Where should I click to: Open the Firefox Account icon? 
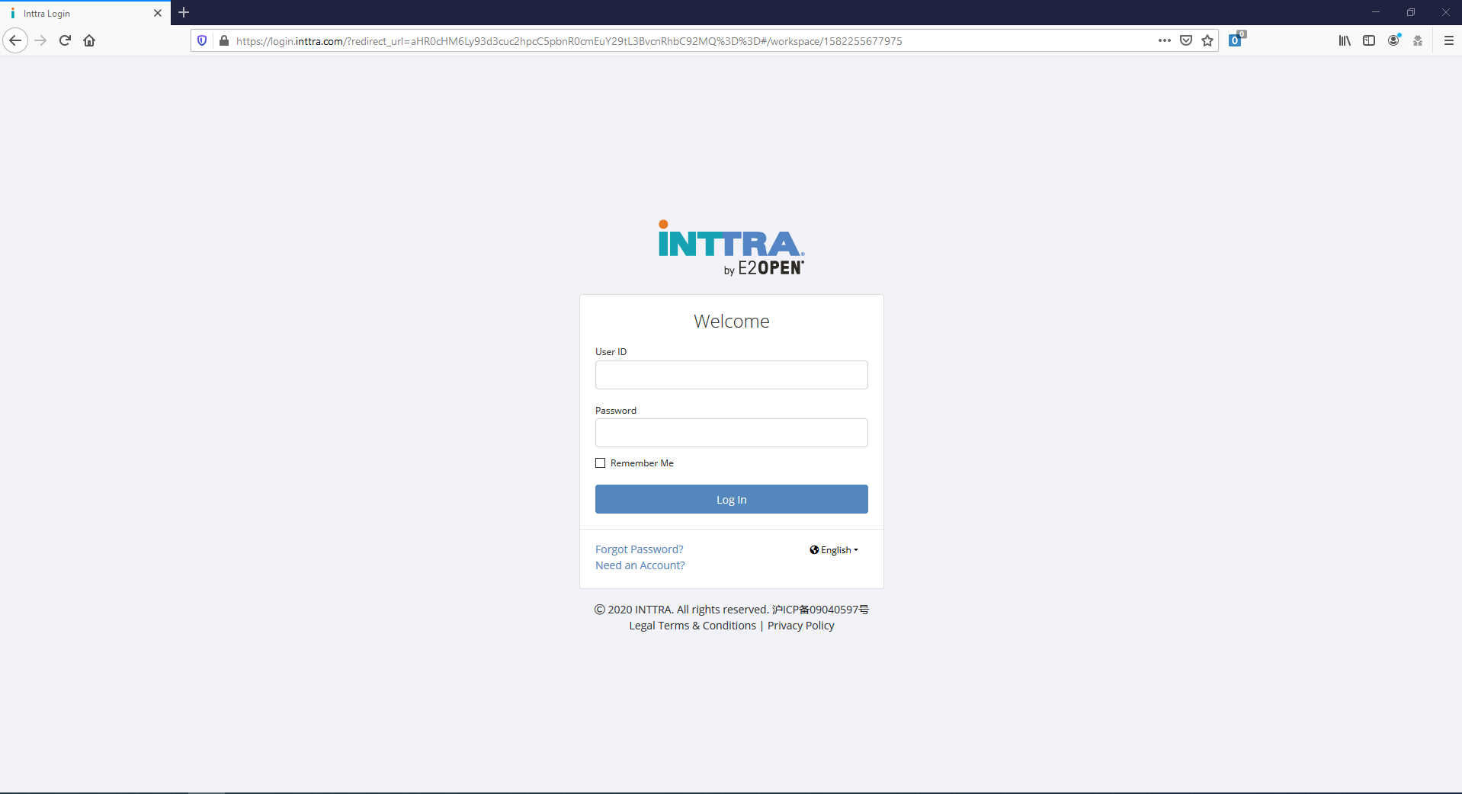1394,40
